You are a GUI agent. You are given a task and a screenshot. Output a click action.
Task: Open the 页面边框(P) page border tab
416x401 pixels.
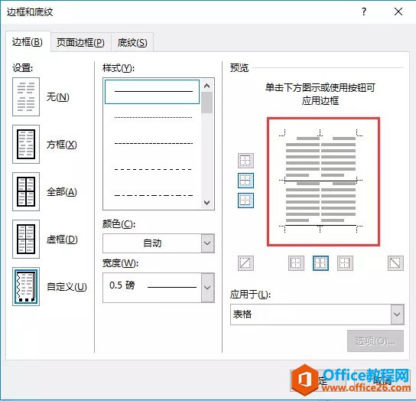80,43
